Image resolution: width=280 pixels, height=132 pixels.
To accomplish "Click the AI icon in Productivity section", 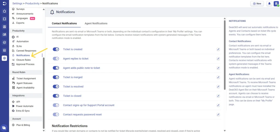I will [x=13, y=37].
